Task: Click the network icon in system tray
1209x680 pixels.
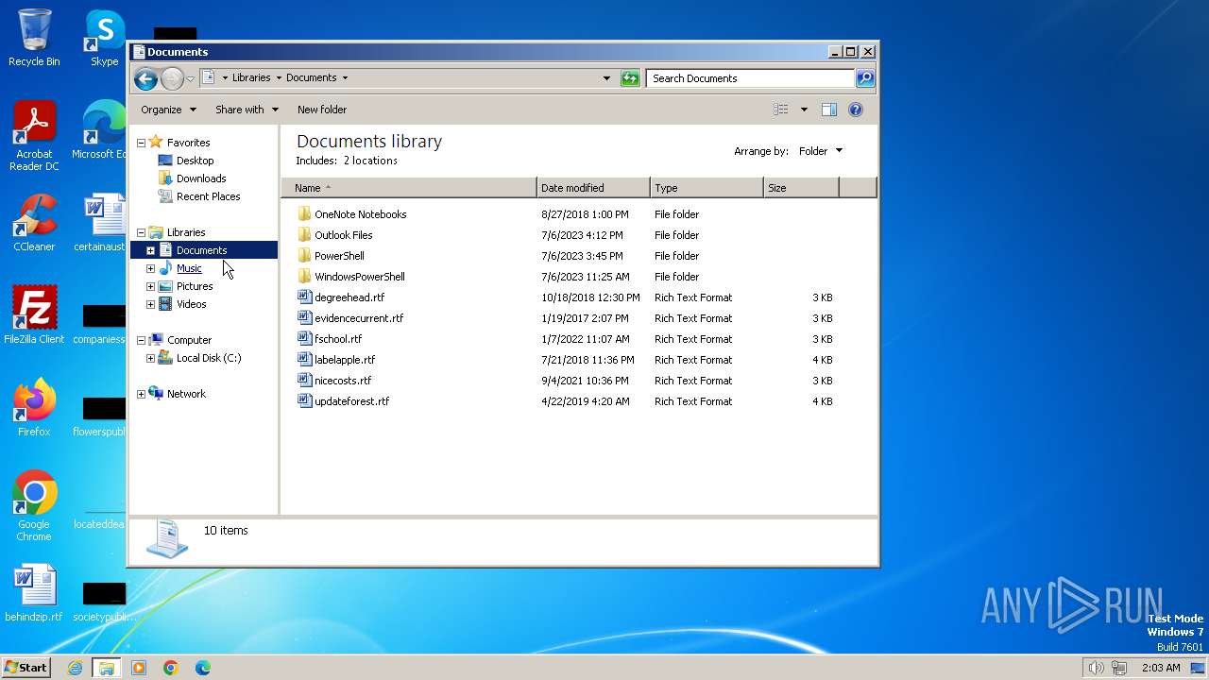Action: click(1119, 668)
